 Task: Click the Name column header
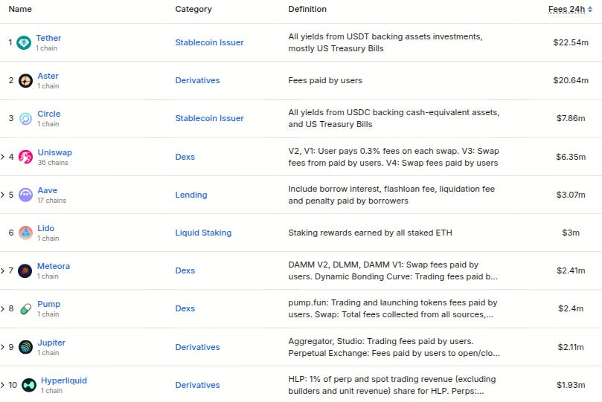point(20,9)
